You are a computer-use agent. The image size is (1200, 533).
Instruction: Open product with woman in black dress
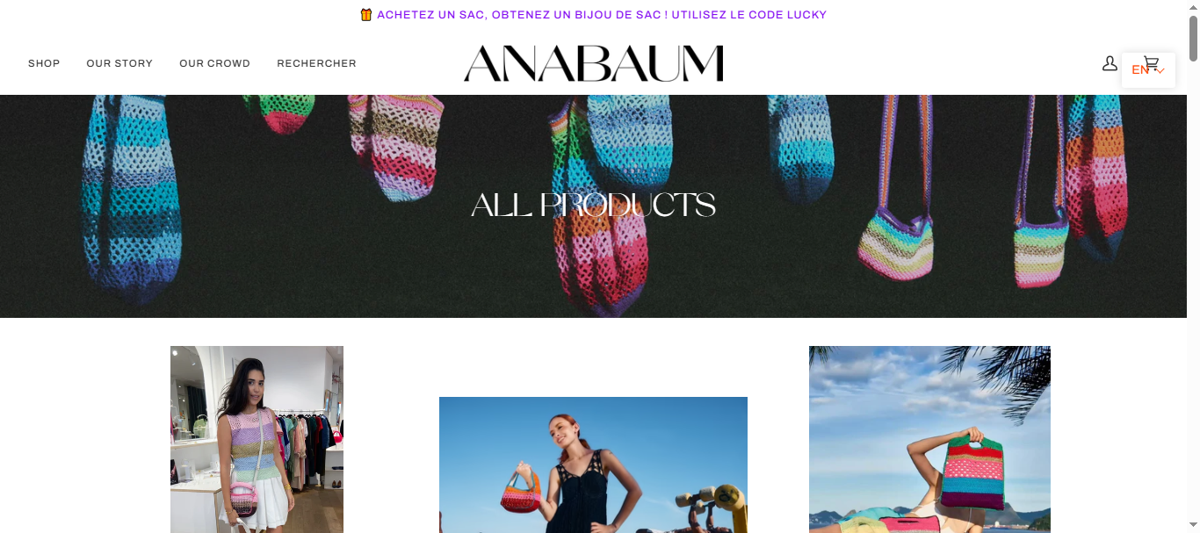click(x=593, y=465)
